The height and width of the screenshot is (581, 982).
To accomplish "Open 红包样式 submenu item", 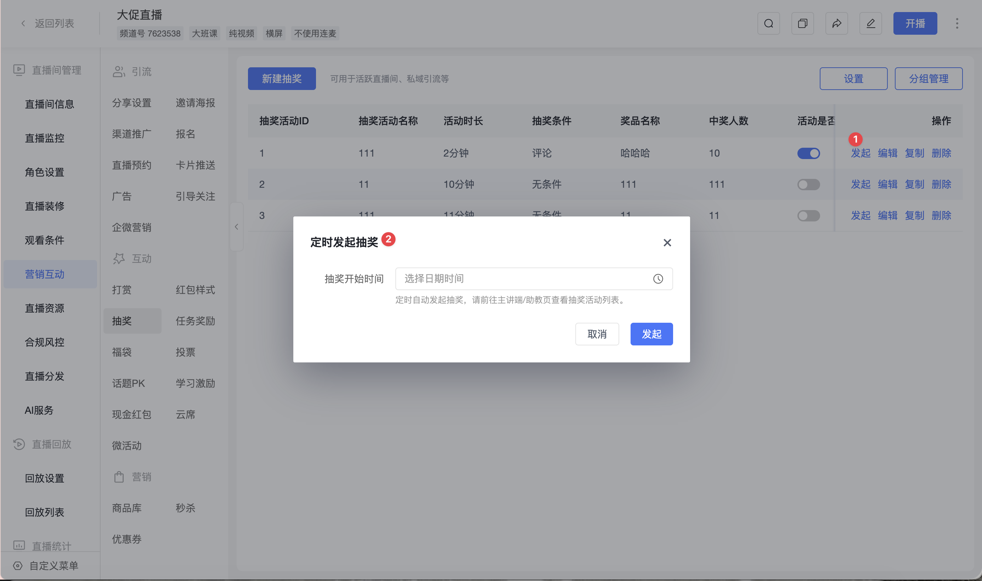I will coord(195,290).
